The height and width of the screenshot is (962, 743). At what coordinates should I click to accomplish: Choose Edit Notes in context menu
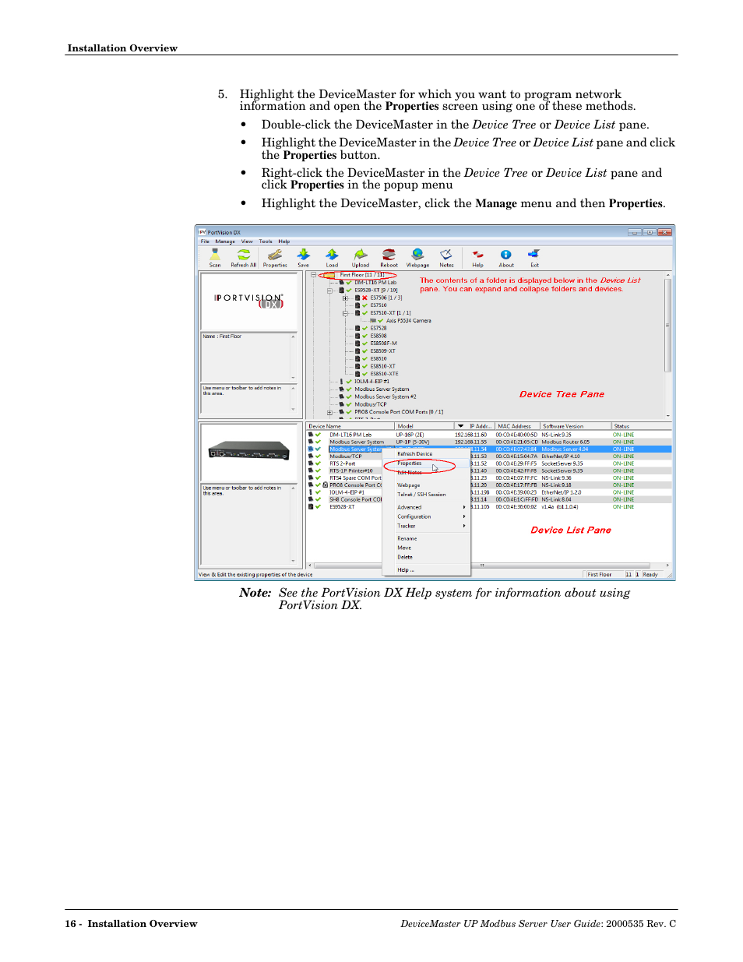[410, 473]
